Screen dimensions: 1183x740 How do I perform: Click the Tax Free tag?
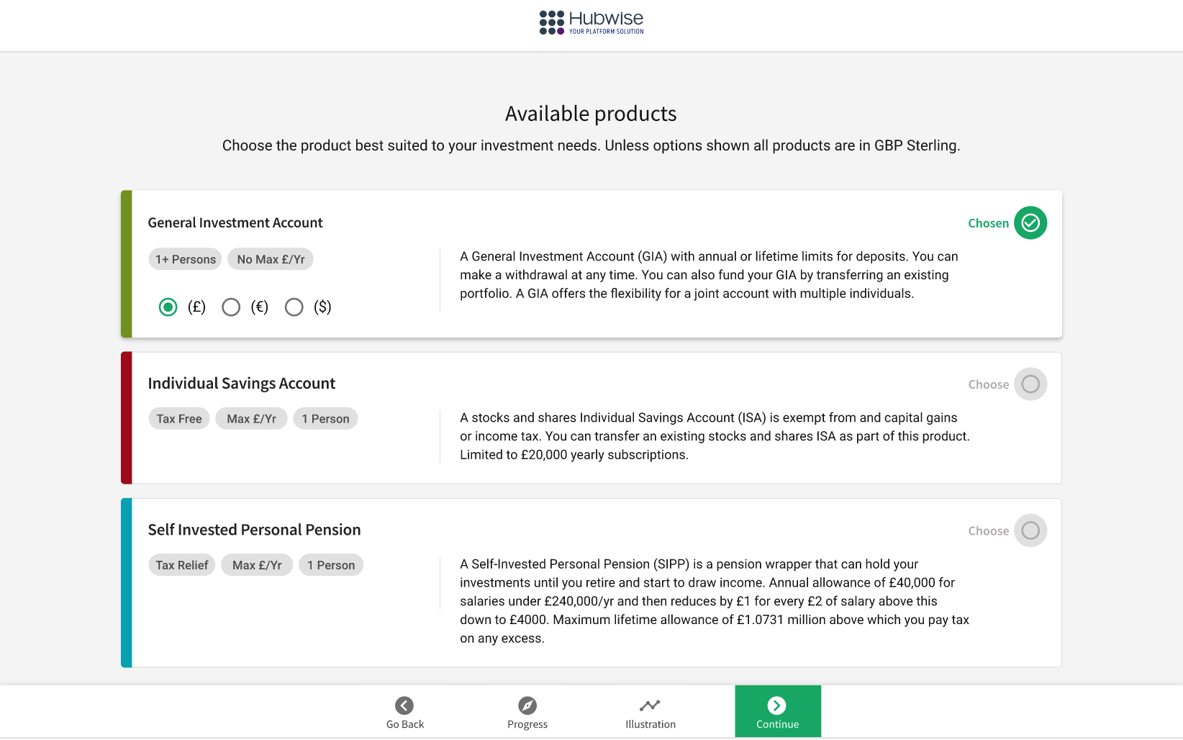(179, 419)
